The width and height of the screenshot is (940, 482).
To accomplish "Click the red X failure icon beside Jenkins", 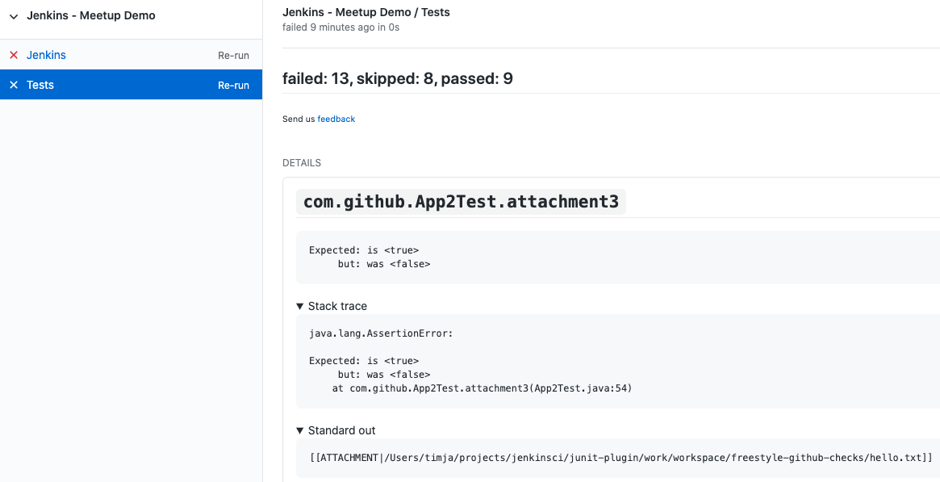I will coord(13,55).
